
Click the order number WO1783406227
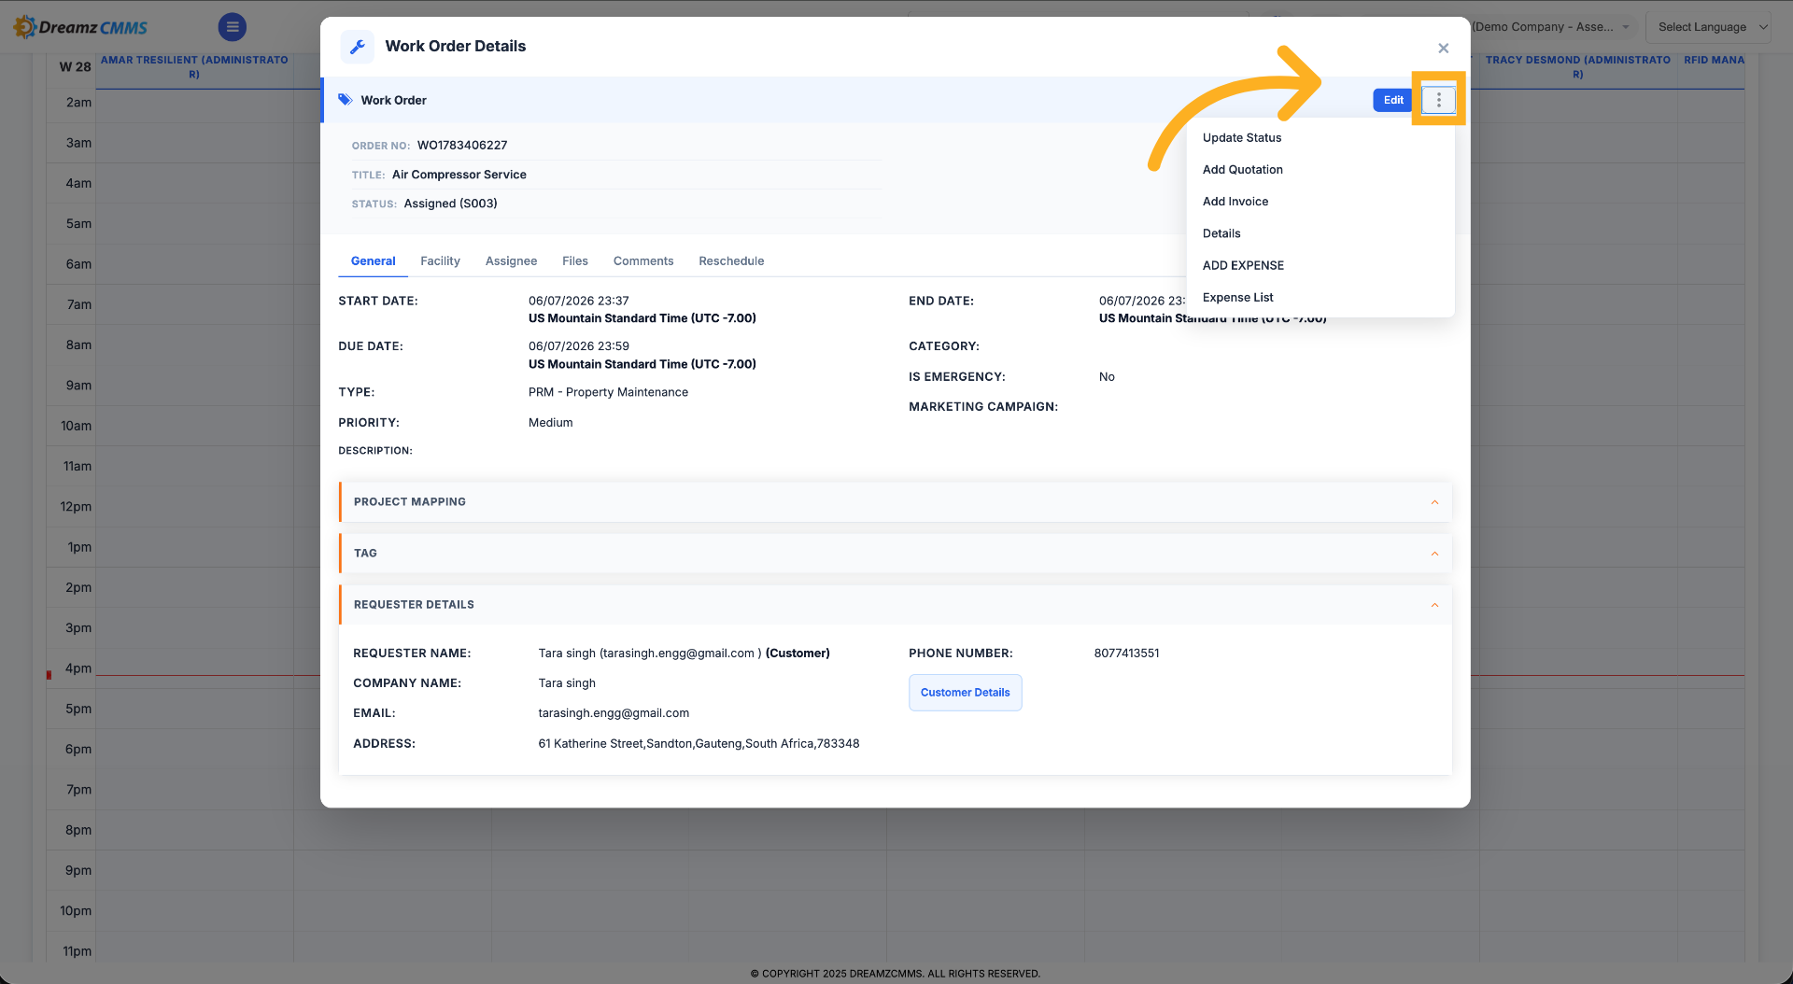462,145
